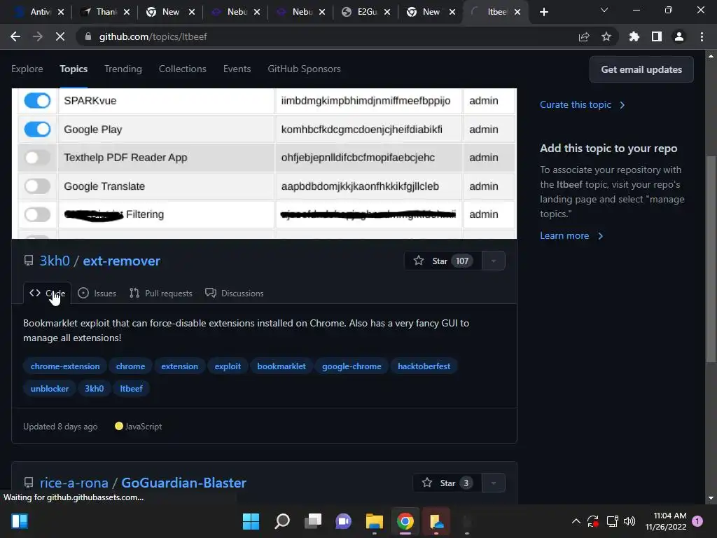This screenshot has width=717, height=538.
Task: Toggle the Texthelp PDF Reader App switch
Action: (37, 158)
